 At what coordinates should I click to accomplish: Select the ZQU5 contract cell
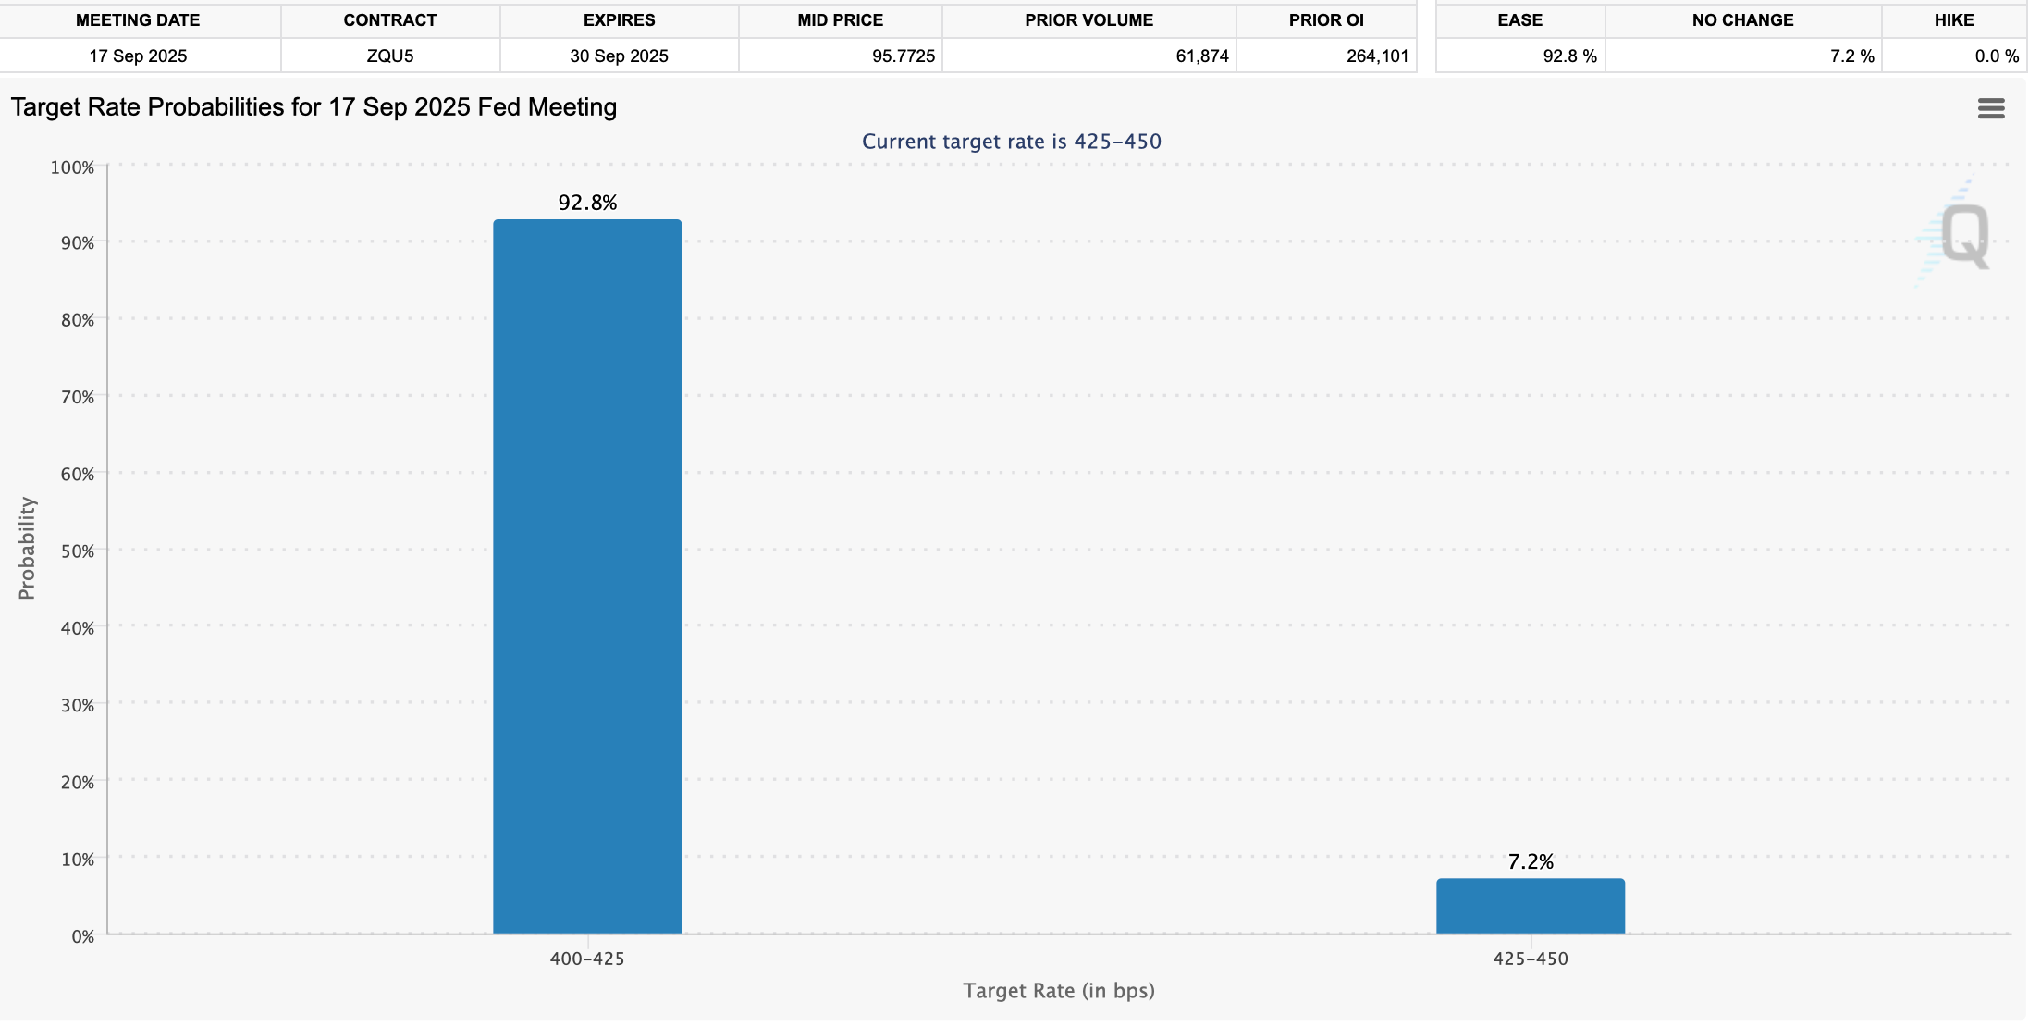point(389,56)
